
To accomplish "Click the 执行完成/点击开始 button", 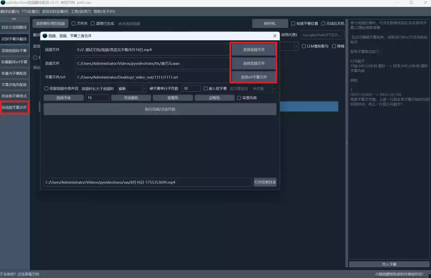I will click(x=160, y=109).
